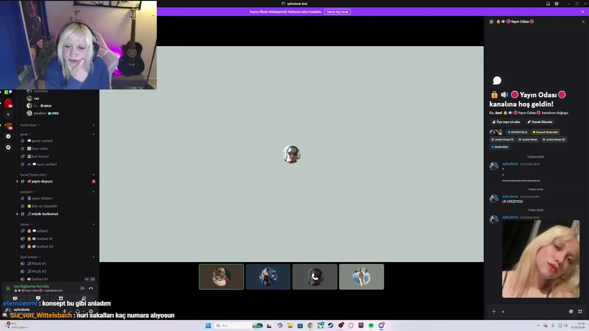Collapse the Yetkili Alanı category

click(x=29, y=125)
